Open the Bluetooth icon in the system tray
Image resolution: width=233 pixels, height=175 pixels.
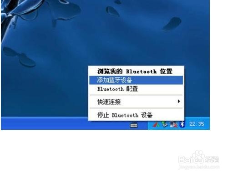[x=182, y=124]
